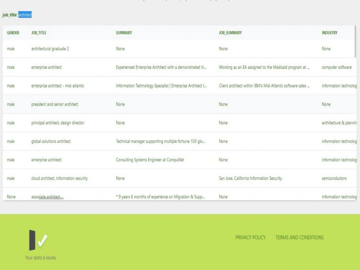Click '* 9 years 6 months of experience' summary

click(161, 197)
